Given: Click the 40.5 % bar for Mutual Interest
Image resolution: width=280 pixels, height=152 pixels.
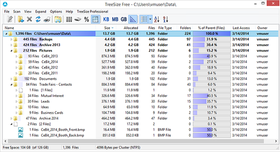Looking at the screenshot, I should [x=212, y=96].
